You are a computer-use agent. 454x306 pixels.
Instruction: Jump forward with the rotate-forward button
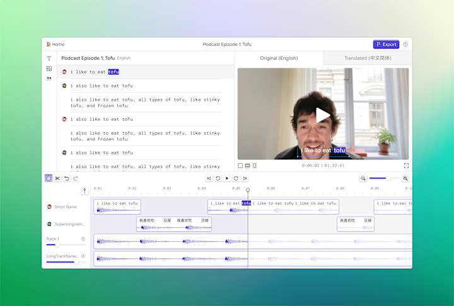click(236, 178)
